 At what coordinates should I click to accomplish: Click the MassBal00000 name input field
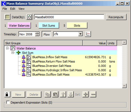point(69,17)
